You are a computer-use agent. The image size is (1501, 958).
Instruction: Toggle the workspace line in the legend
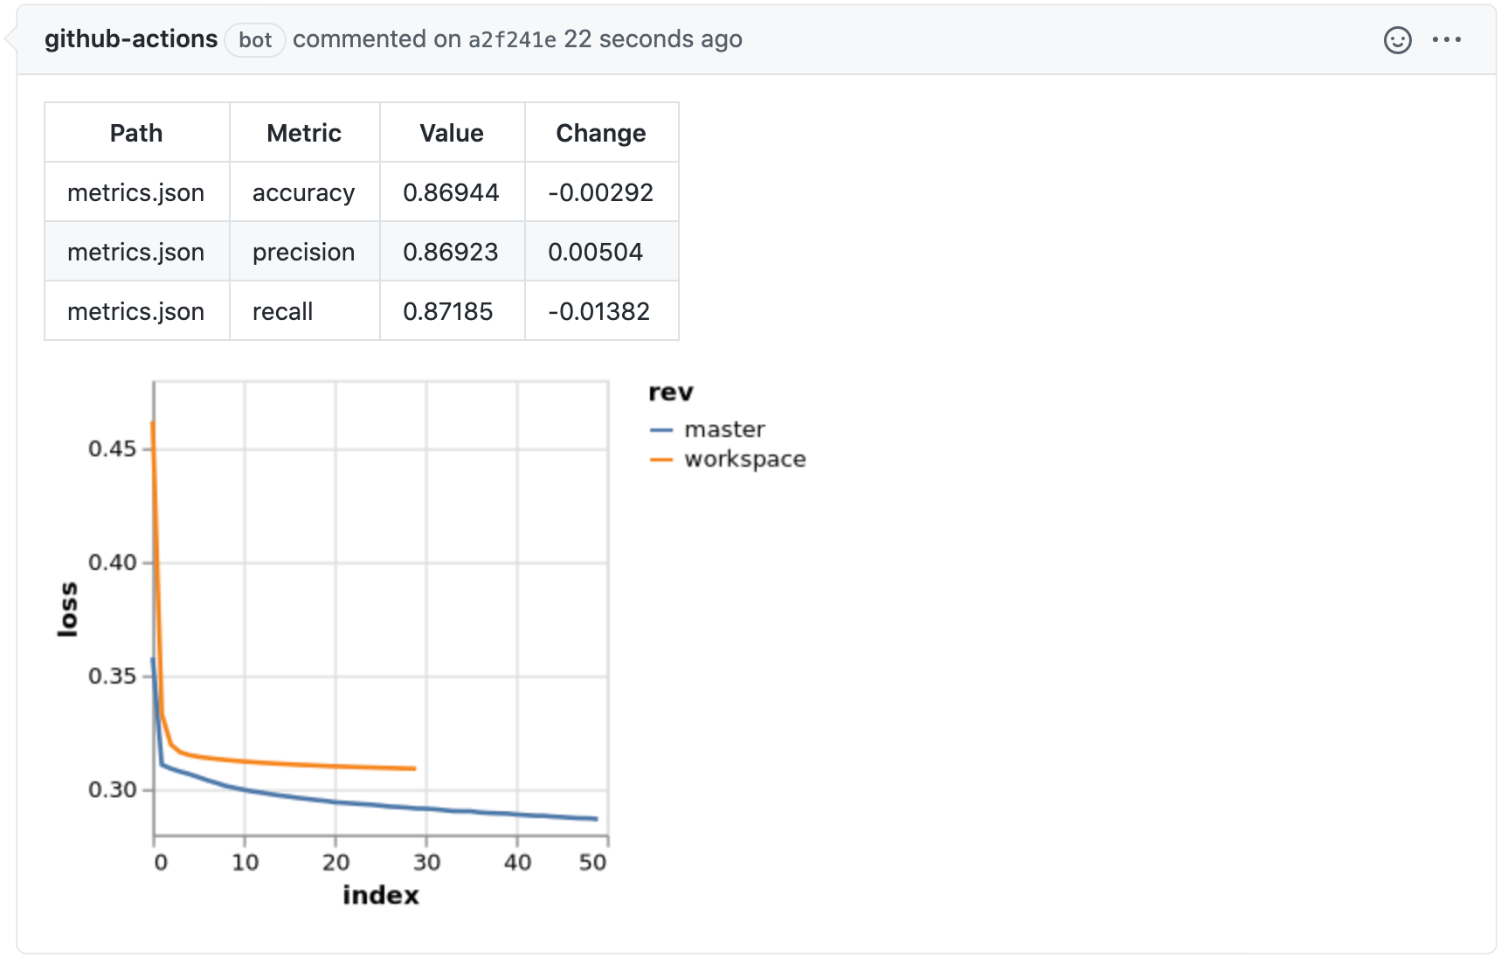pos(744,459)
